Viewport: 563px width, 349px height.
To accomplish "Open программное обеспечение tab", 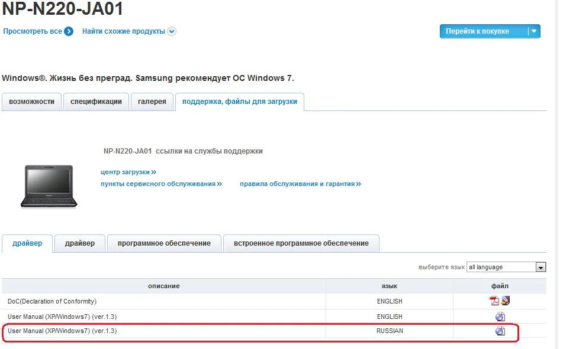I will [164, 243].
